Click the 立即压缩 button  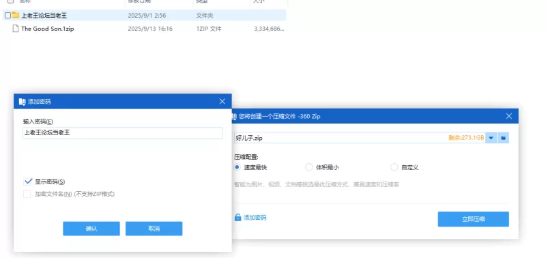pos(473,219)
